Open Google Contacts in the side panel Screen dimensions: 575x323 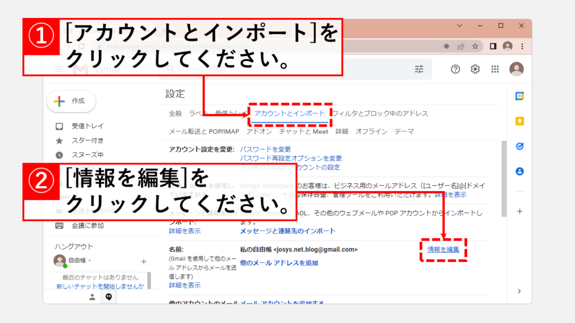click(519, 172)
